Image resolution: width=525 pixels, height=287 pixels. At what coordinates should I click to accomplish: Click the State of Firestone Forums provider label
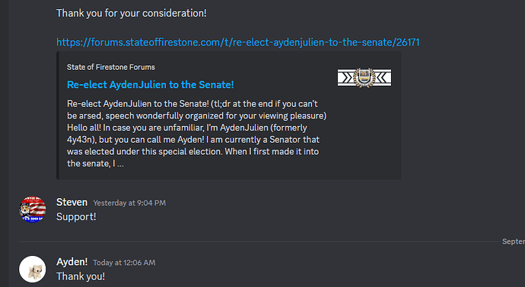111,67
